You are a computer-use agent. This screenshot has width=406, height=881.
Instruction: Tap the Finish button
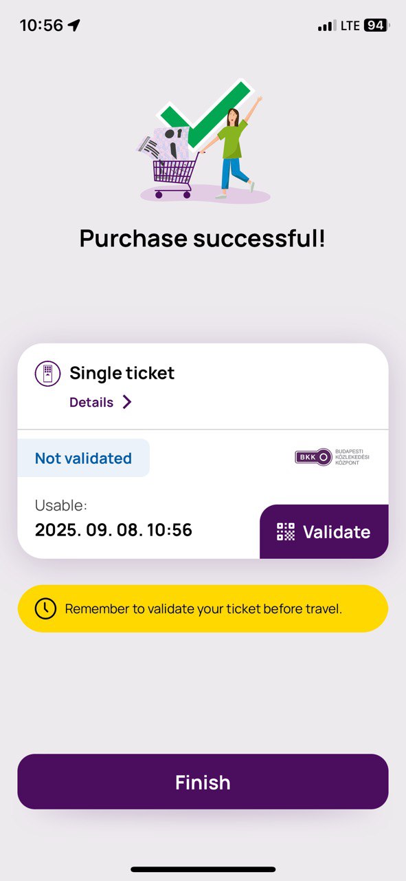[203, 781]
